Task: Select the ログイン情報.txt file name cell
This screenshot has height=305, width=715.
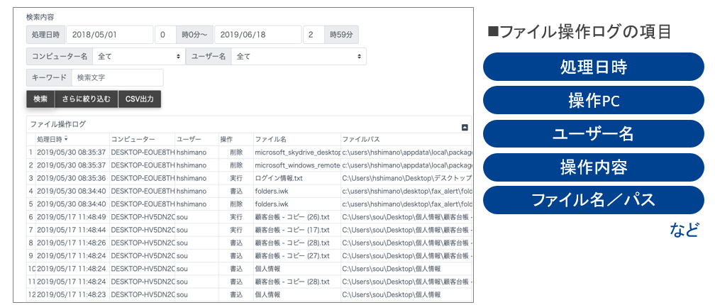Action: (x=296, y=178)
